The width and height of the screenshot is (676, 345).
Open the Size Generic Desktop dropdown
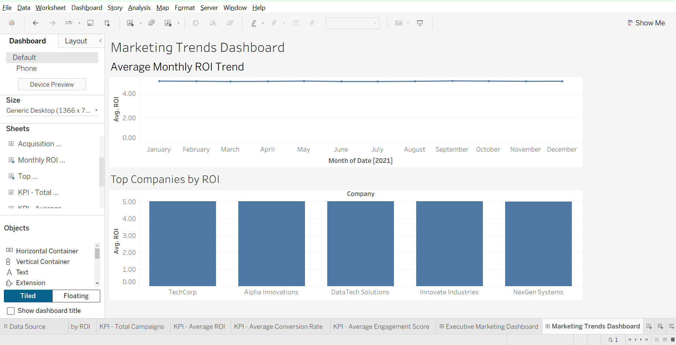pos(52,111)
